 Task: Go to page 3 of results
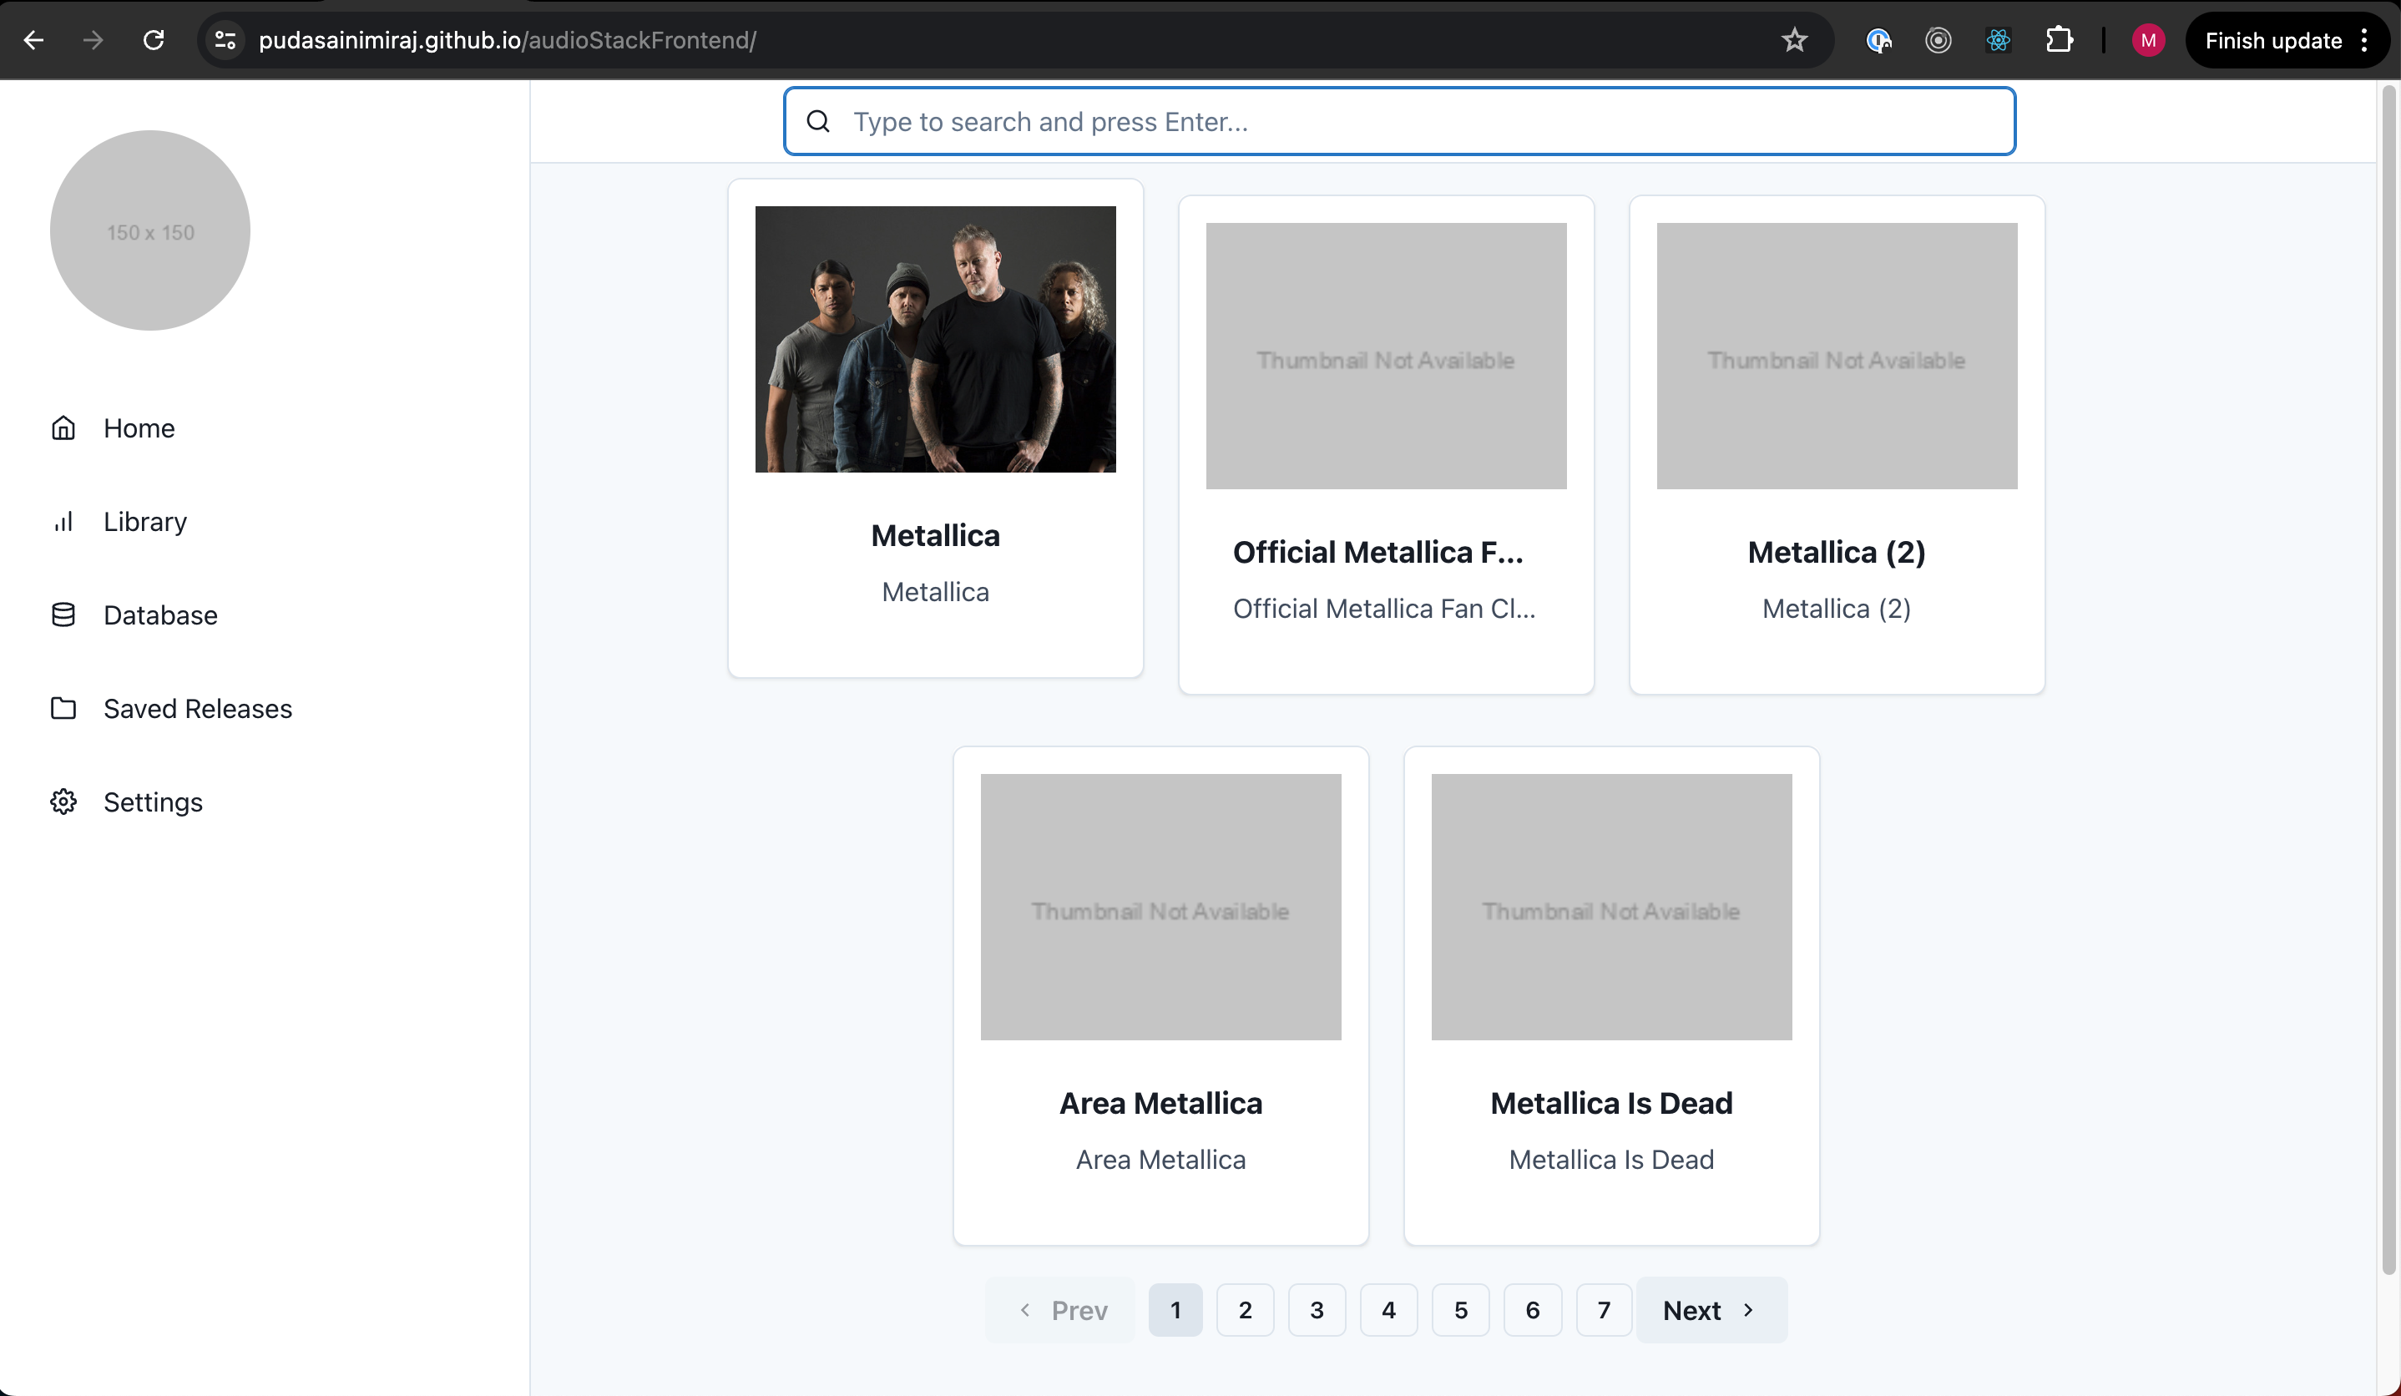point(1316,1310)
